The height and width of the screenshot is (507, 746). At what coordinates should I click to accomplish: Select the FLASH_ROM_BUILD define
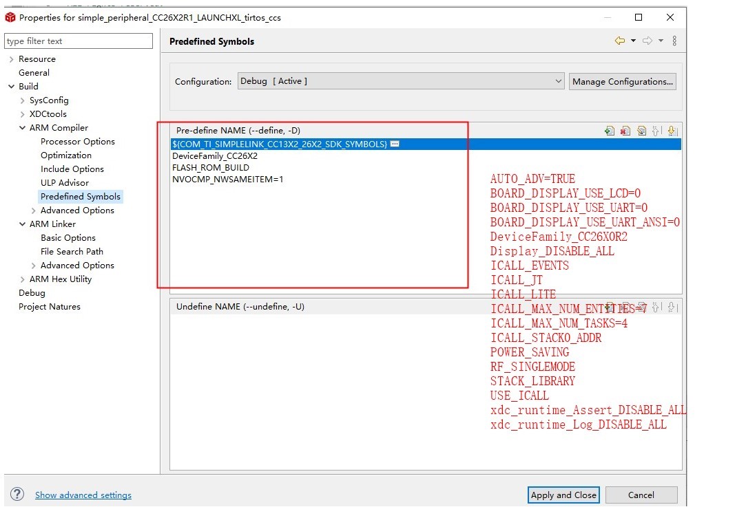pyautogui.click(x=210, y=168)
